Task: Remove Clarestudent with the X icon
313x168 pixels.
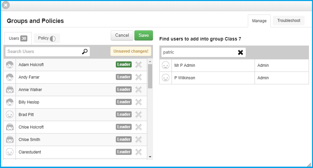Action: pos(138,152)
